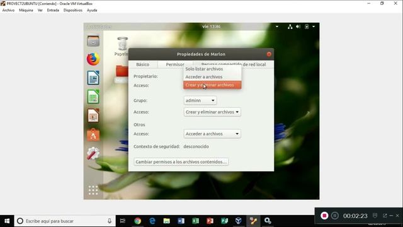
Task: Click Cambiar permisos a los archivos contenidos
Action: click(x=181, y=162)
